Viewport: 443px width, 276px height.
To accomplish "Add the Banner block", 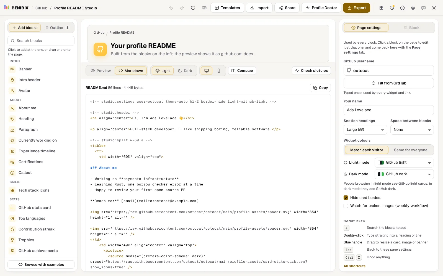I will point(41,69).
